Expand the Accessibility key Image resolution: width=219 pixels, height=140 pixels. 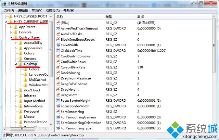16,43
